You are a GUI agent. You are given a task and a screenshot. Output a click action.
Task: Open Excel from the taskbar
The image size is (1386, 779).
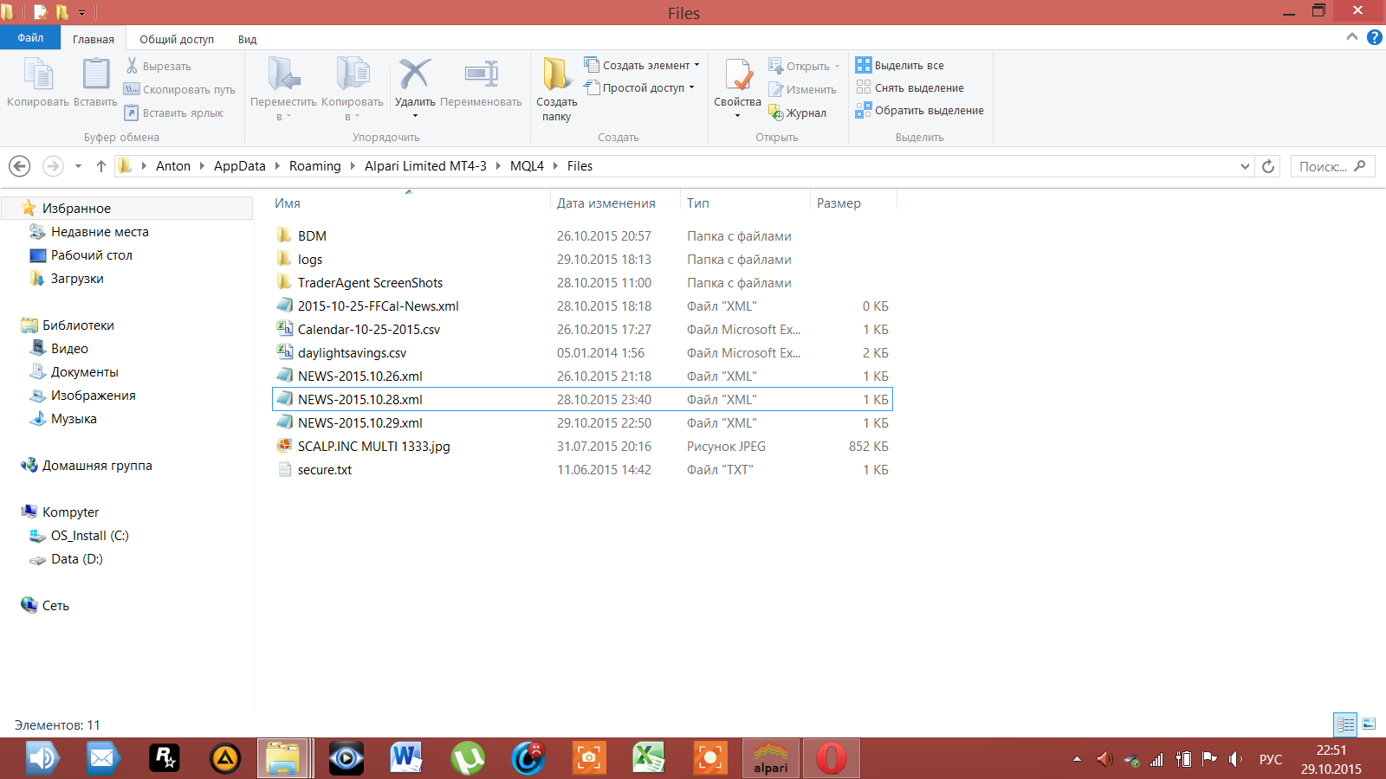648,758
